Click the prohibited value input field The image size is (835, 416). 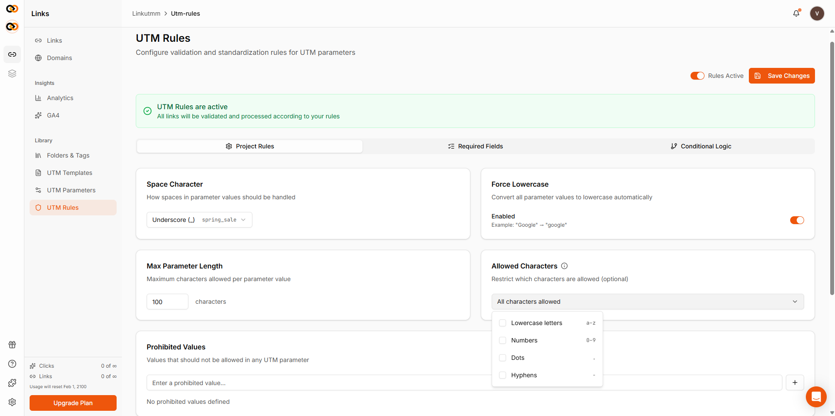coord(464,382)
